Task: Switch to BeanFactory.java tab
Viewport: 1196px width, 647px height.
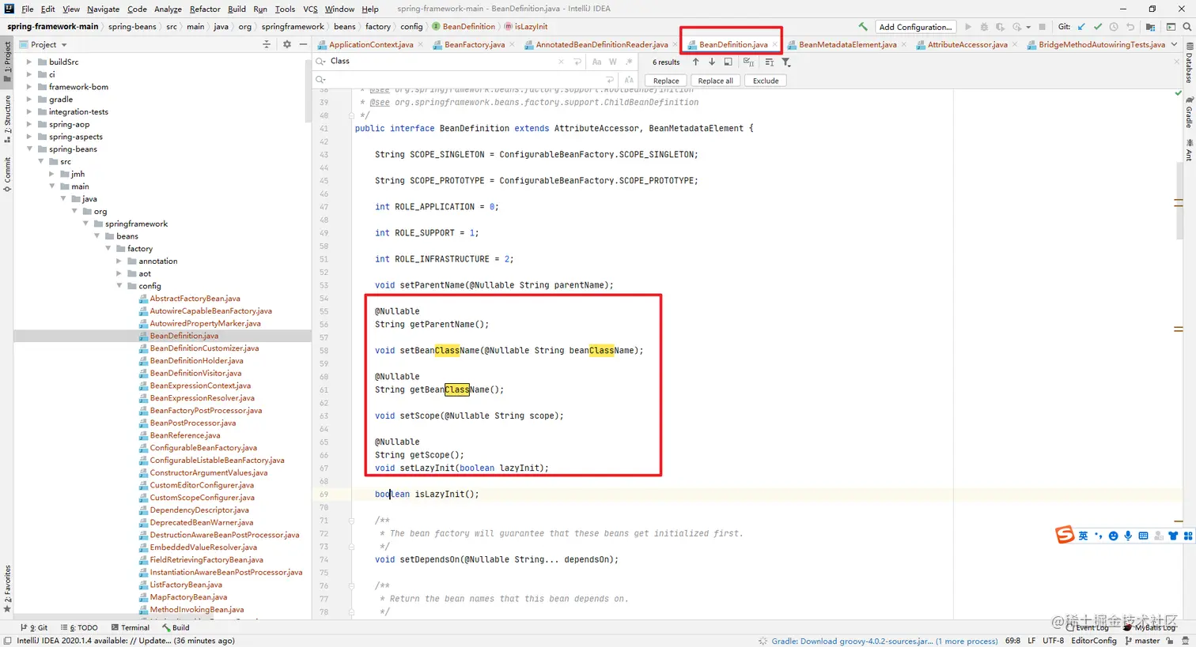Action: click(474, 44)
